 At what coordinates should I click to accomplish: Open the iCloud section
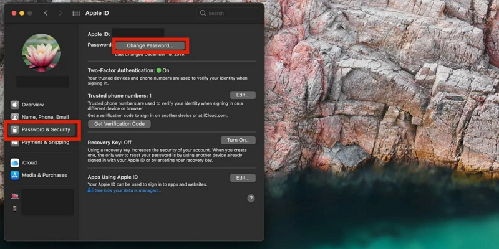point(29,162)
